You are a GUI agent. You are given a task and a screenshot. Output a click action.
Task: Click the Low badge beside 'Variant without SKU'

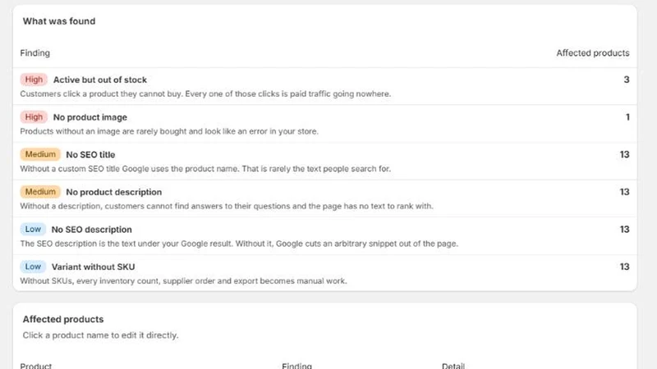coord(33,266)
